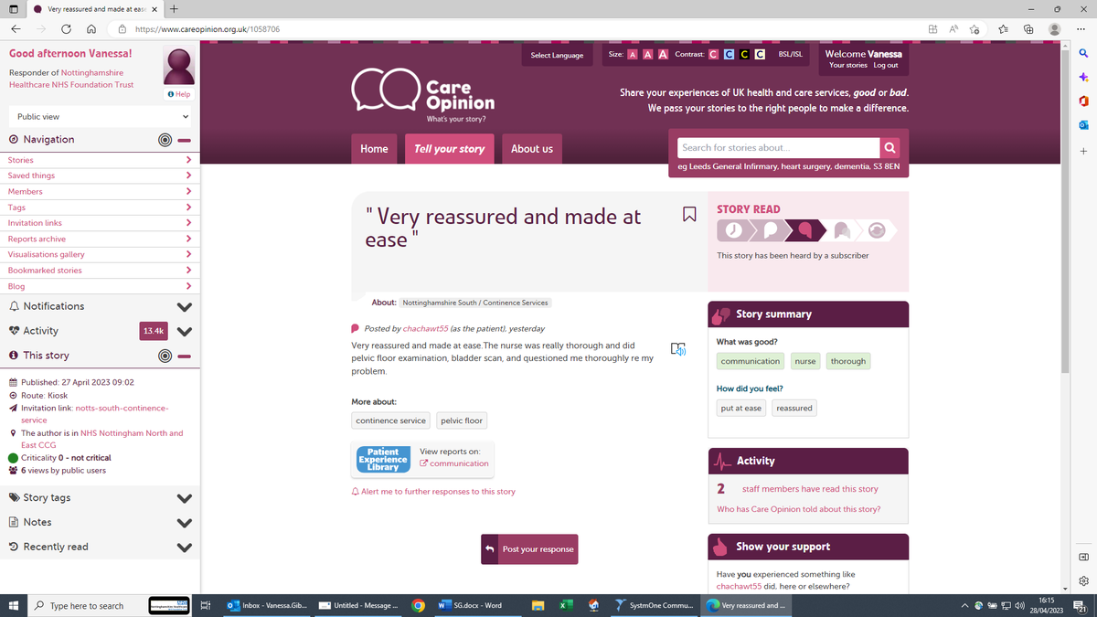Open Bookmarked stories in navigation
This screenshot has height=617, width=1097.
click(x=100, y=271)
